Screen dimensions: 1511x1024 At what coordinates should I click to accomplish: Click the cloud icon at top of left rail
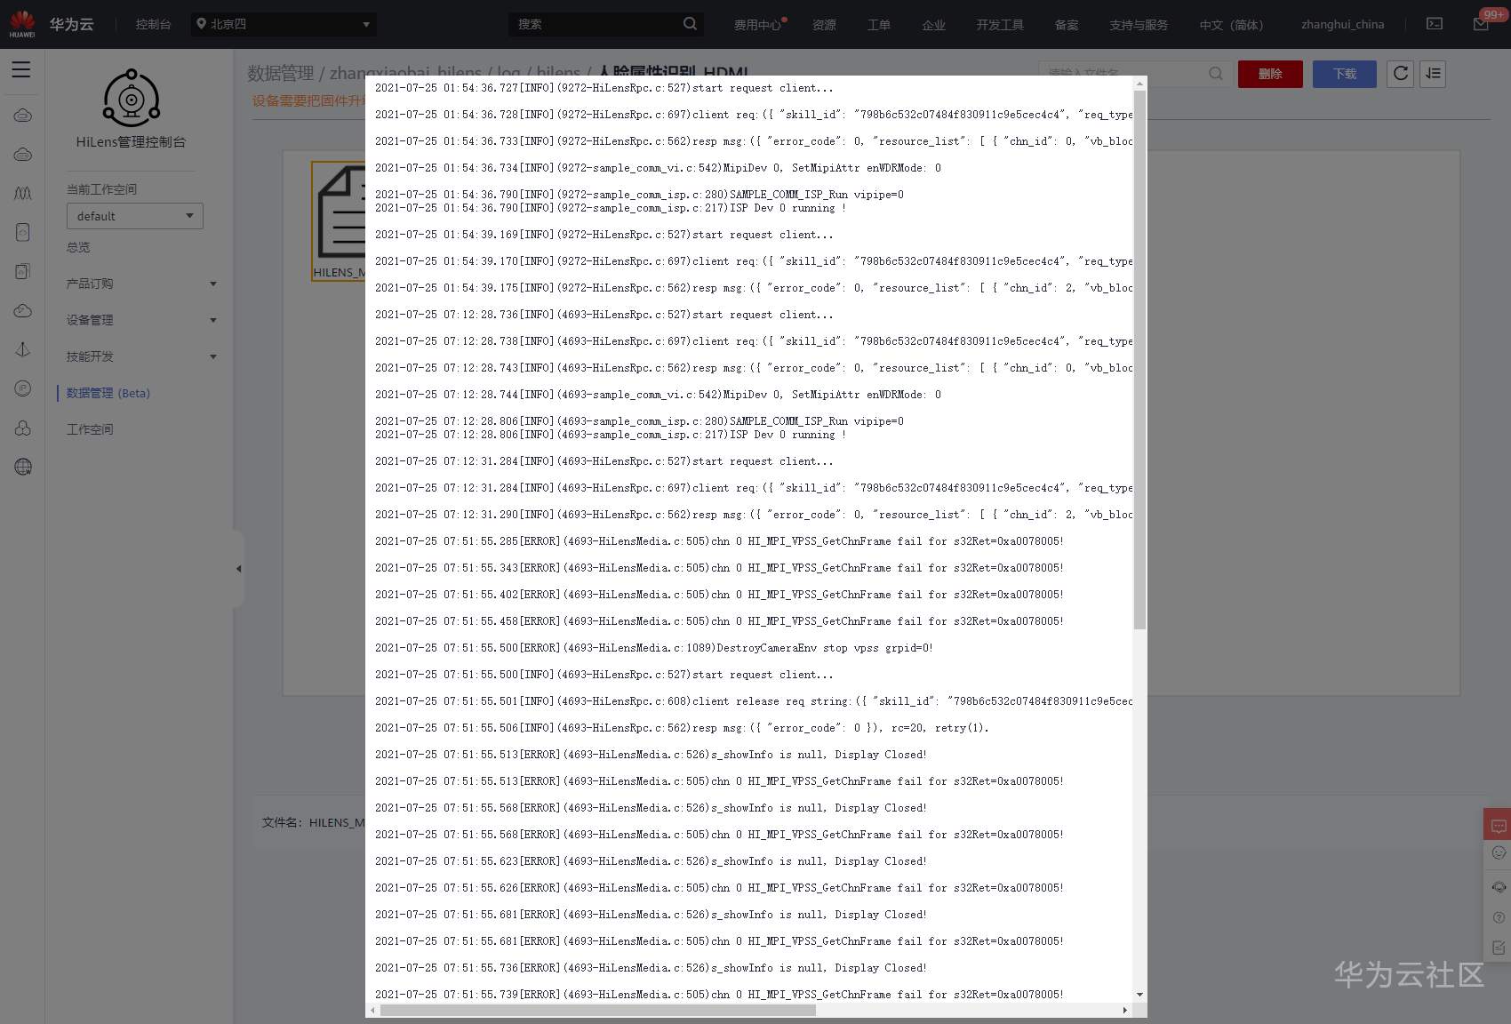23,116
